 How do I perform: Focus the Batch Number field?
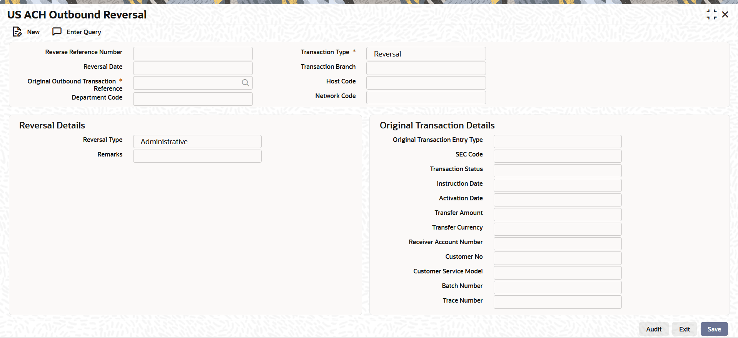558,288
